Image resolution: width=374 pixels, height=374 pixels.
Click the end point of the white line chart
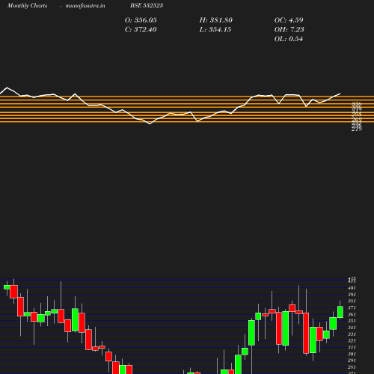(x=340, y=93)
